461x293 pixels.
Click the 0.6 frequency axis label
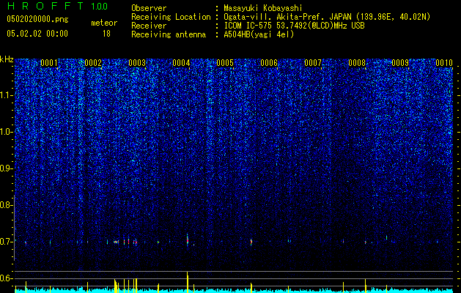pos(7,278)
